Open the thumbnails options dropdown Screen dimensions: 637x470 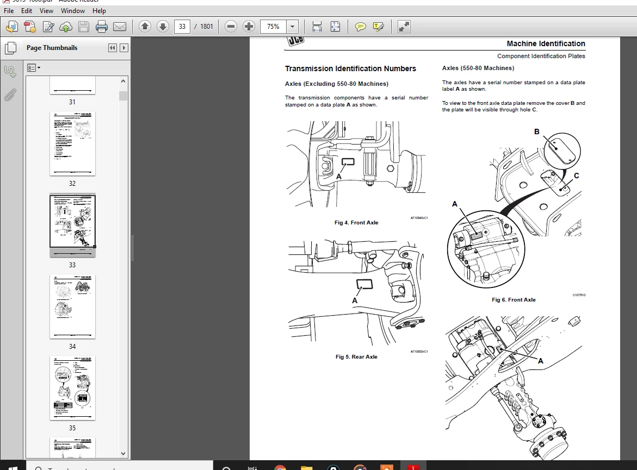click(x=34, y=68)
